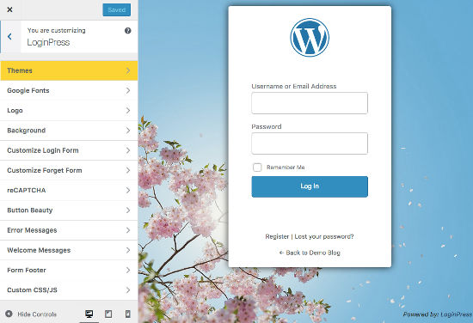473x323 pixels.
Task: Open the Background section
Action: 69,131
